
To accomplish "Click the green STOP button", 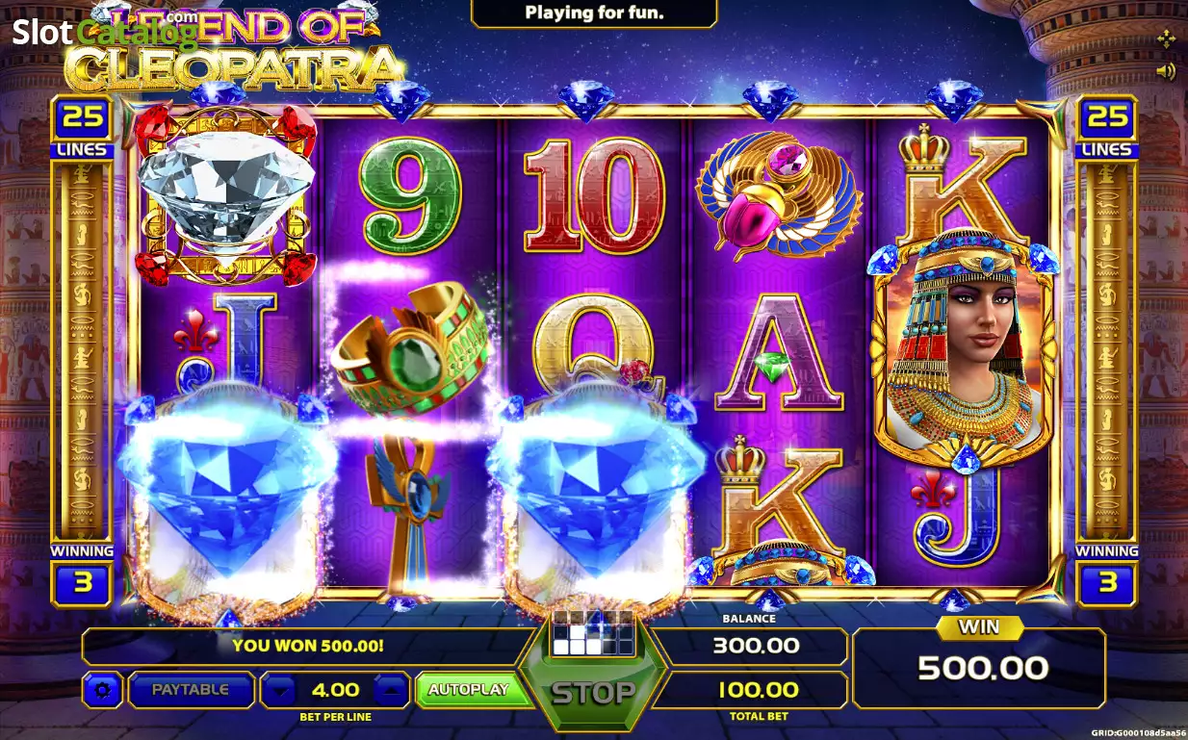I will click(593, 693).
